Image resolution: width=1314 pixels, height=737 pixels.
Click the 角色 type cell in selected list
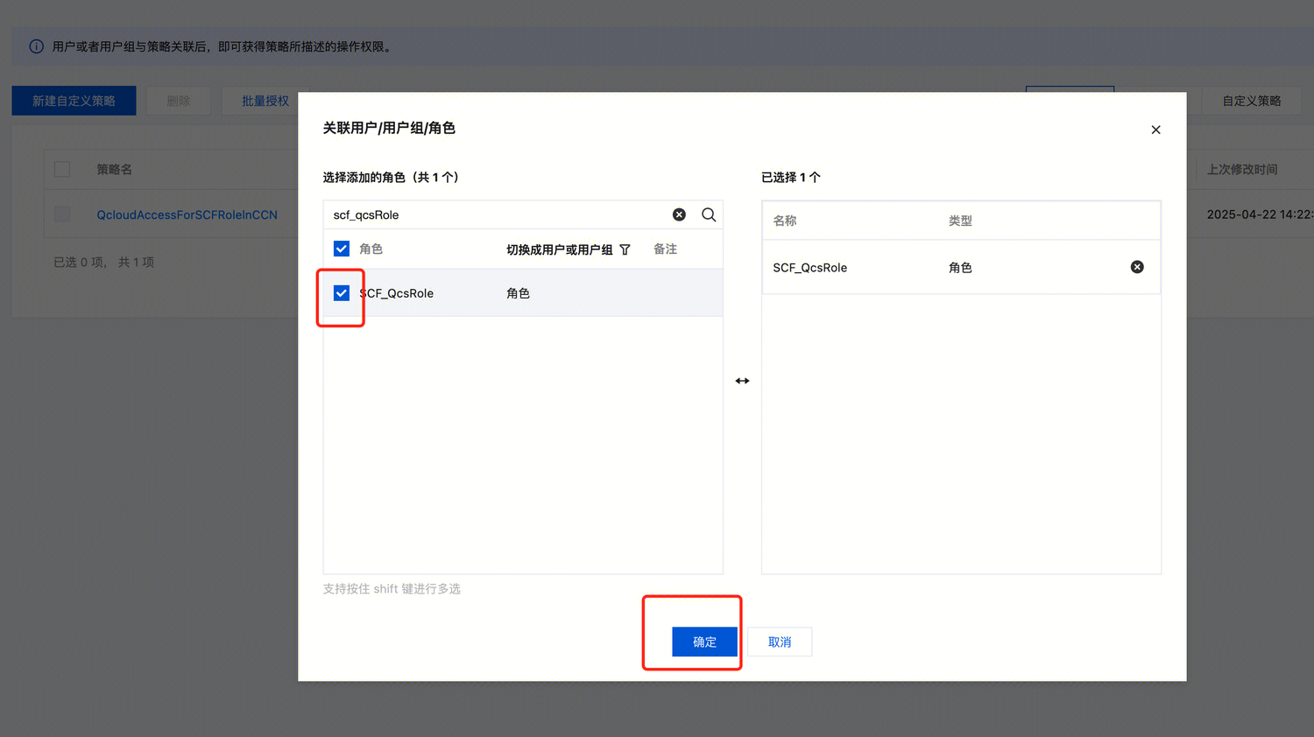click(960, 268)
